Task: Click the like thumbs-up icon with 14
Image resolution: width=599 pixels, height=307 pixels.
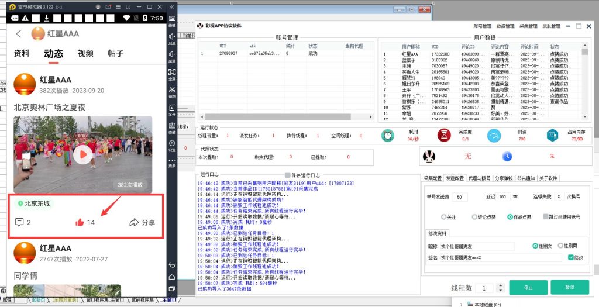Action: [x=80, y=222]
